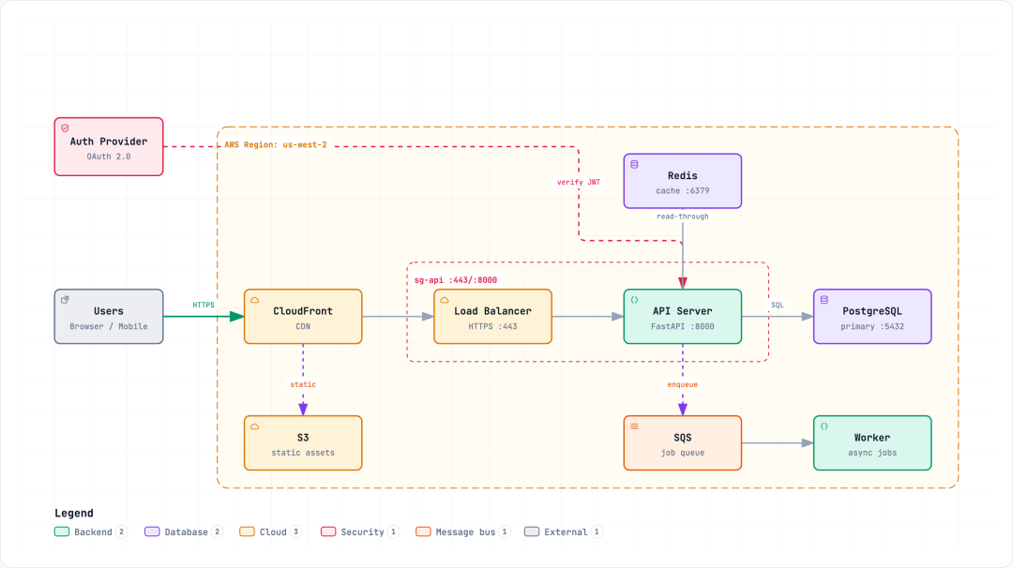The image size is (1013, 568).
Task: Click the queue lines icon on SQS node
Action: [x=634, y=426]
